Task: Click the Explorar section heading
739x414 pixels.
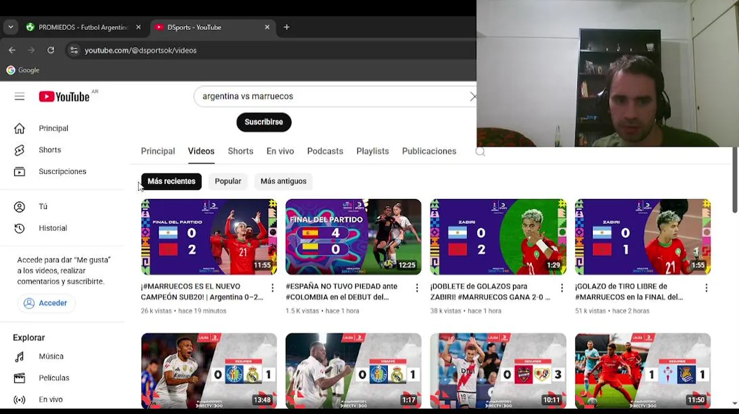Action: (29, 338)
